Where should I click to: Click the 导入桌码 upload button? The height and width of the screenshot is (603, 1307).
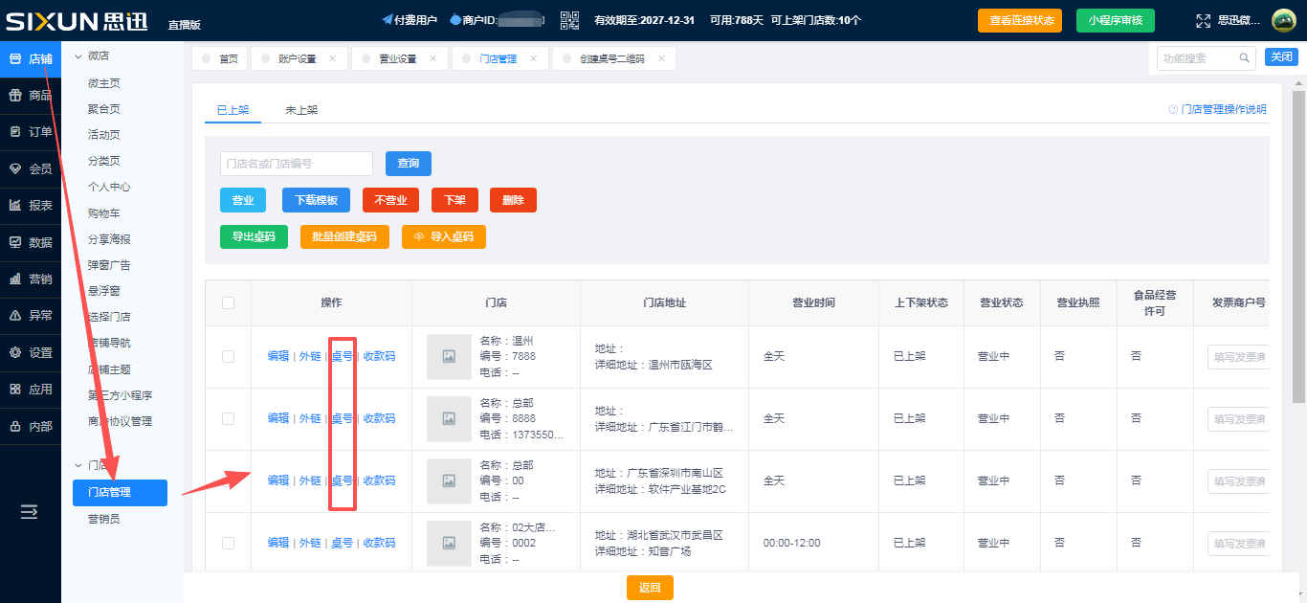tap(443, 236)
